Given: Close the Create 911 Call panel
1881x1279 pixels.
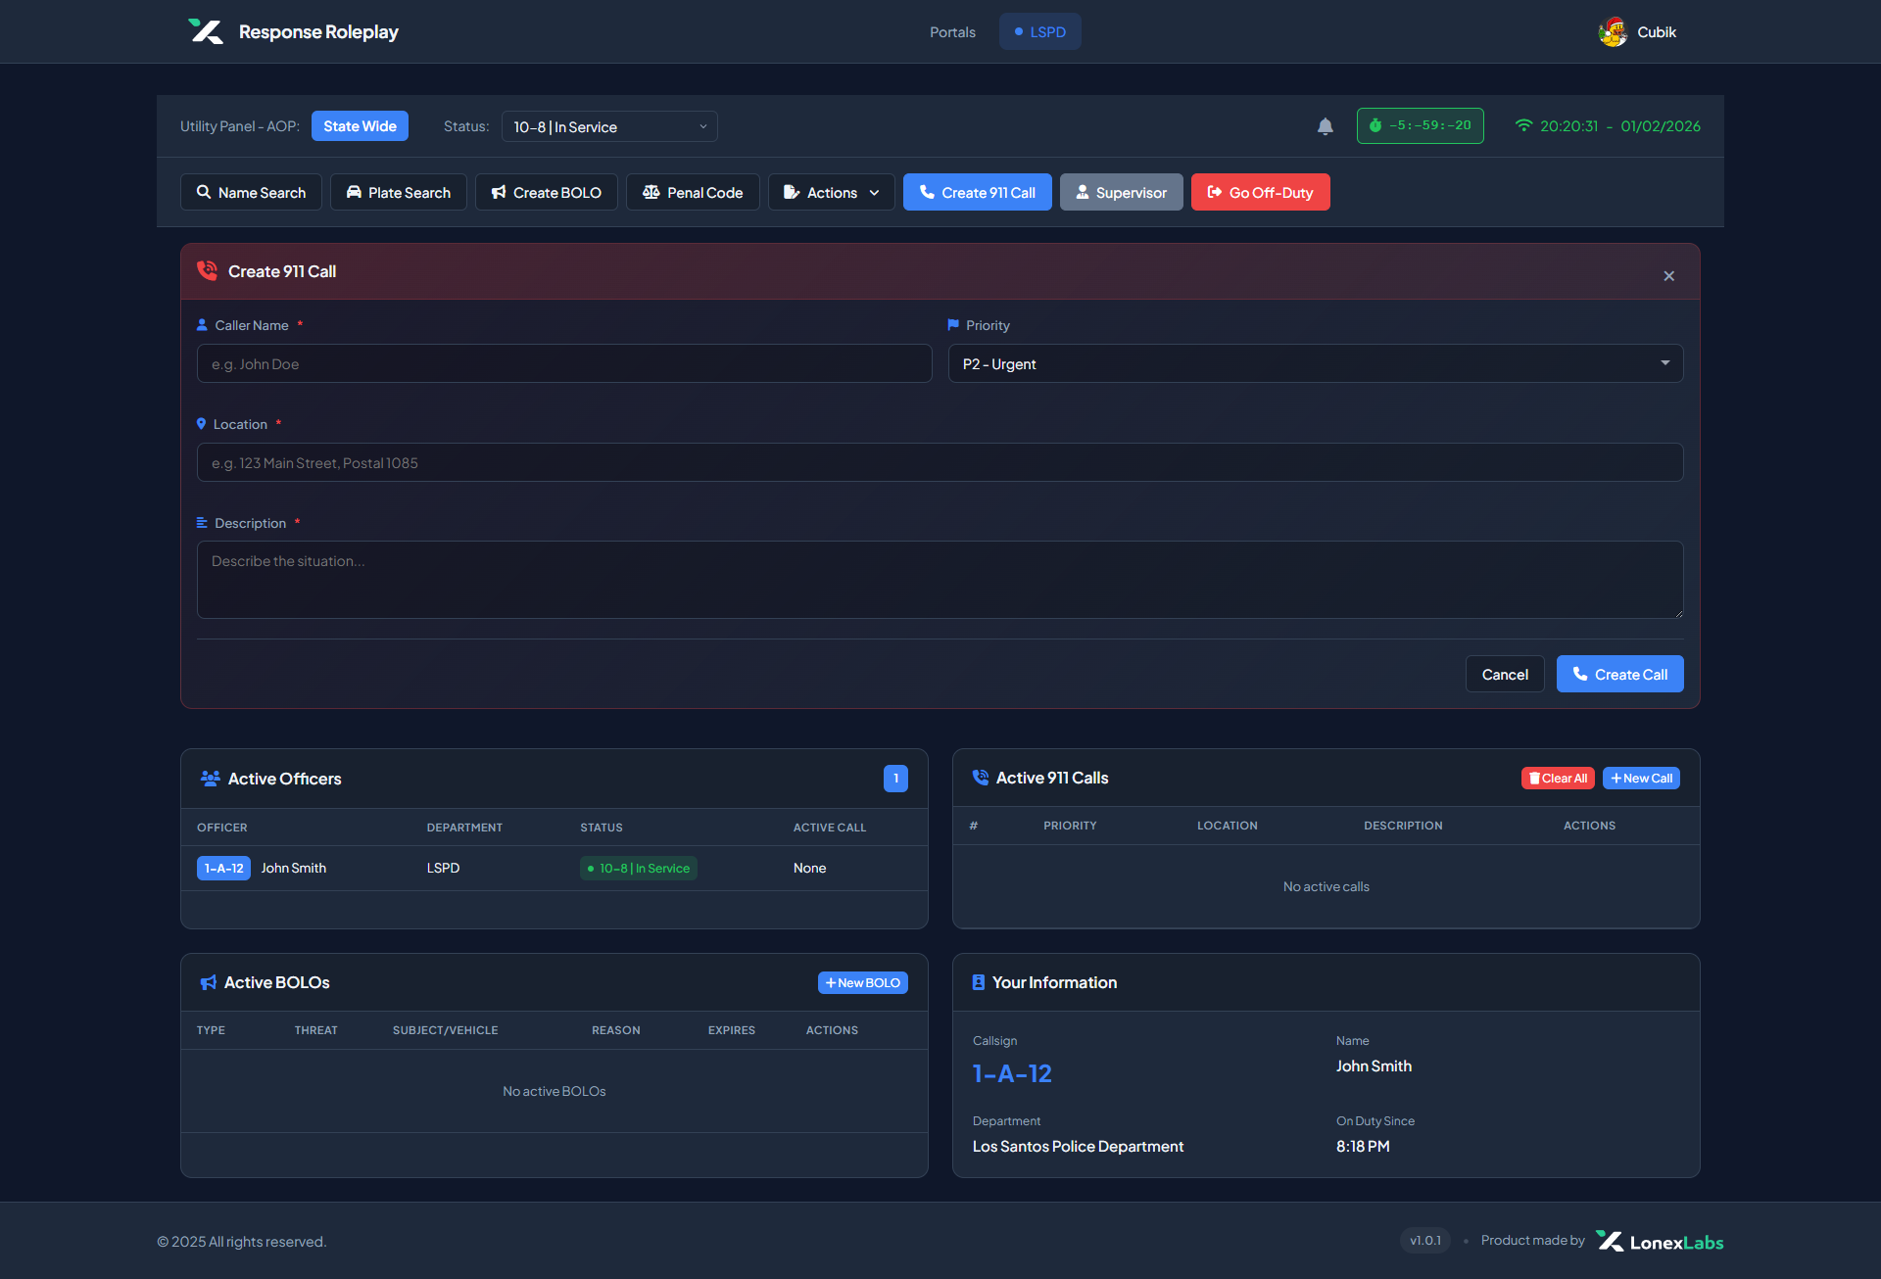Looking at the screenshot, I should click(x=1668, y=276).
